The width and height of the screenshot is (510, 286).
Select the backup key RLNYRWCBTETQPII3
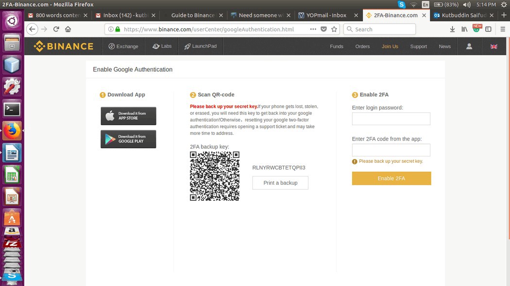coord(279,168)
